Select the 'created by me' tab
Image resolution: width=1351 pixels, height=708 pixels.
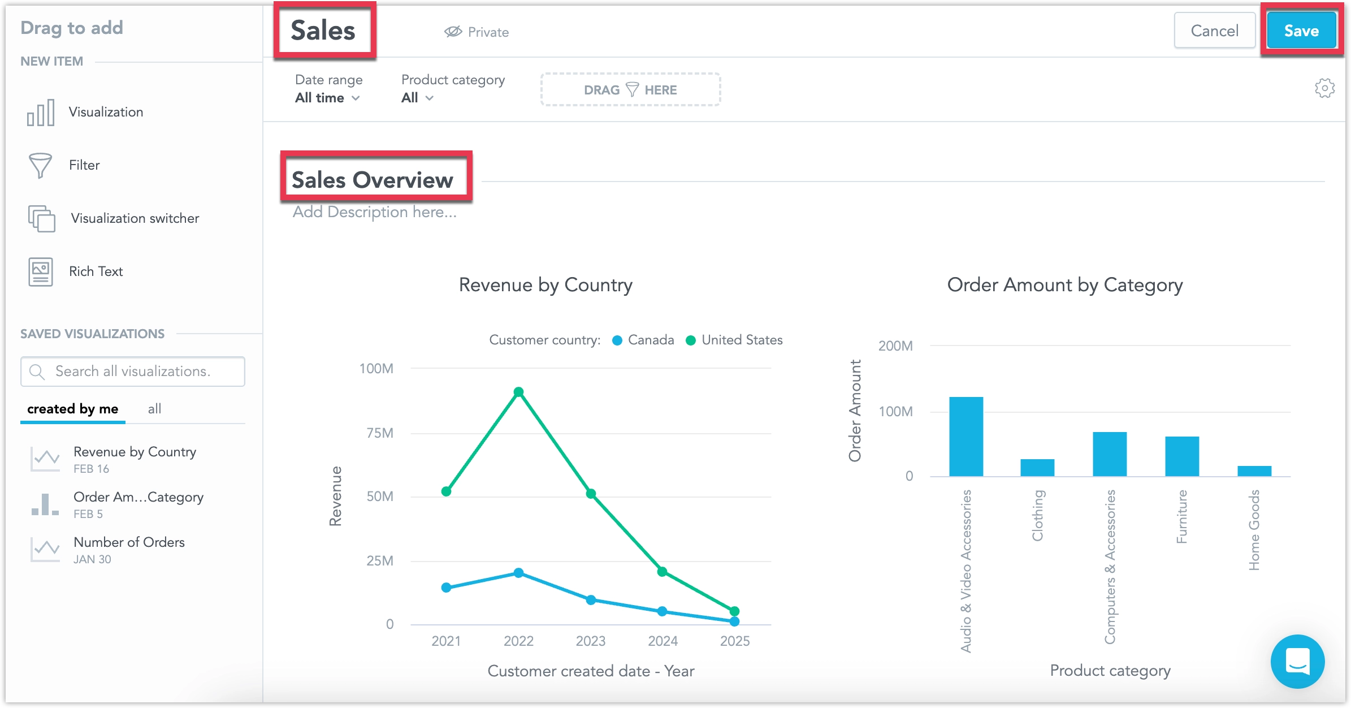(72, 409)
